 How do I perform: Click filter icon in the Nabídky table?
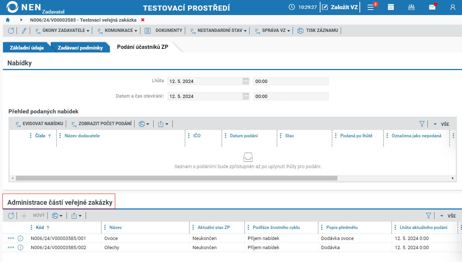422,124
